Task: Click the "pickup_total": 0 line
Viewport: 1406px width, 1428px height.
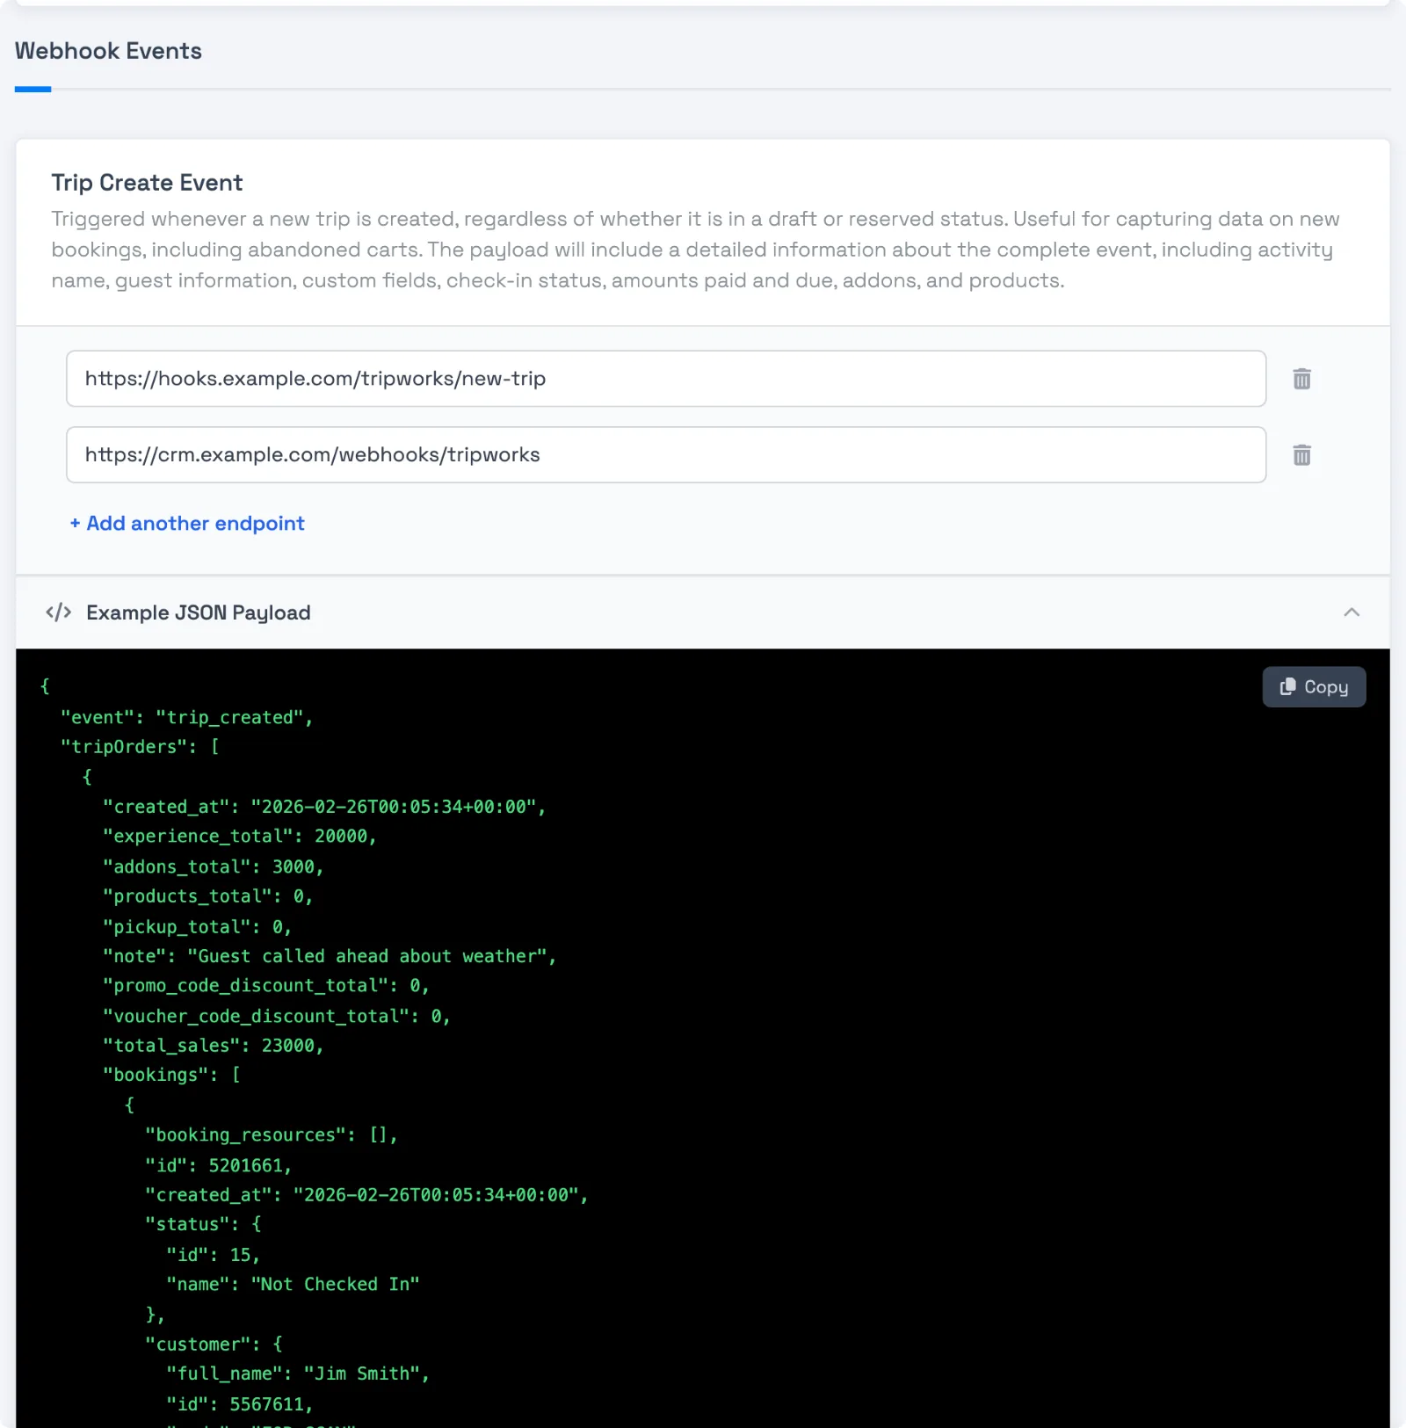Action: [198, 927]
